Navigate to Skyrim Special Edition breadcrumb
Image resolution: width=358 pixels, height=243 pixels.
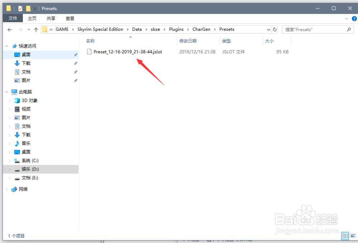click(100, 29)
